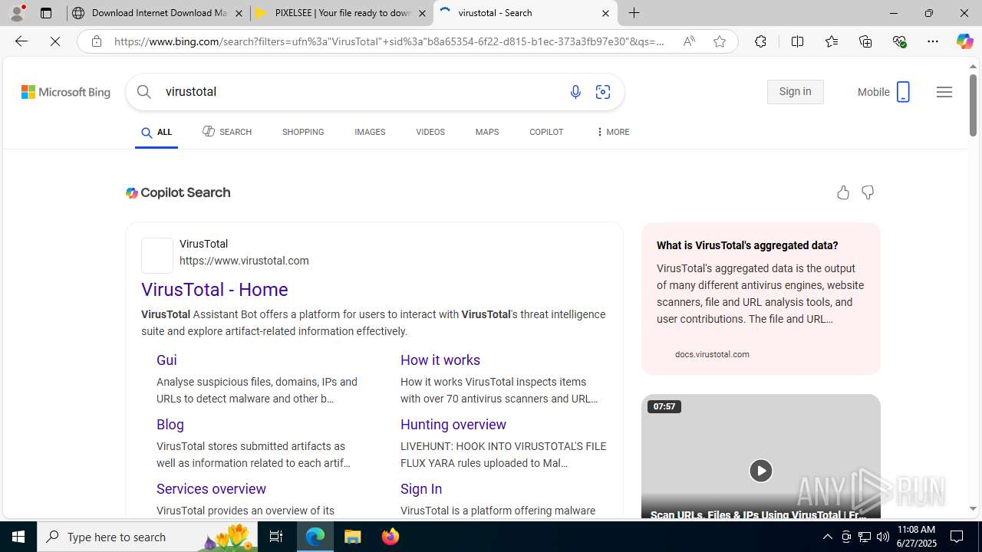Open the Favorites list icon
The height and width of the screenshot is (552, 982).
pyautogui.click(x=831, y=41)
